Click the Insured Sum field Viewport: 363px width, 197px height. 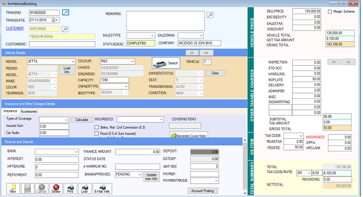point(54,126)
